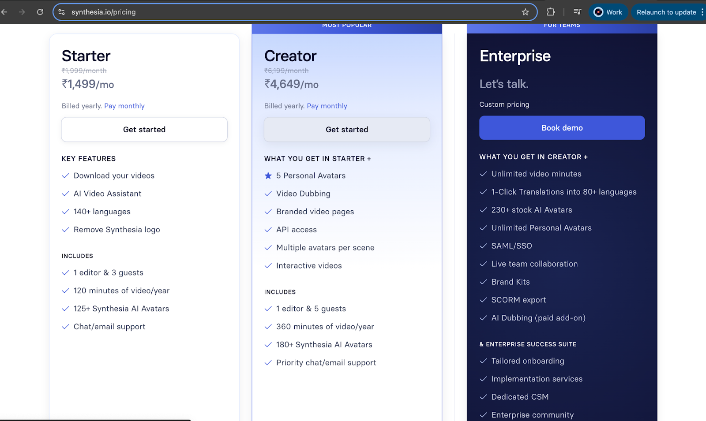
Task: Click the Chat/email support text
Action: 109,327
